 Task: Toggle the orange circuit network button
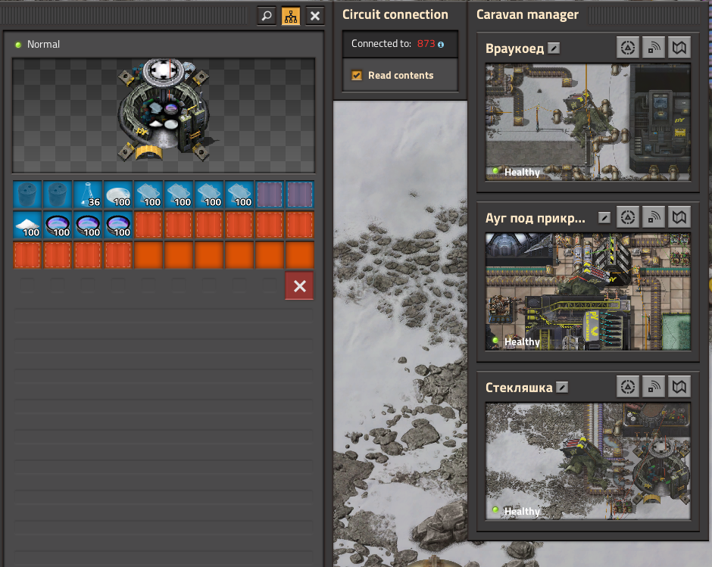coord(291,17)
